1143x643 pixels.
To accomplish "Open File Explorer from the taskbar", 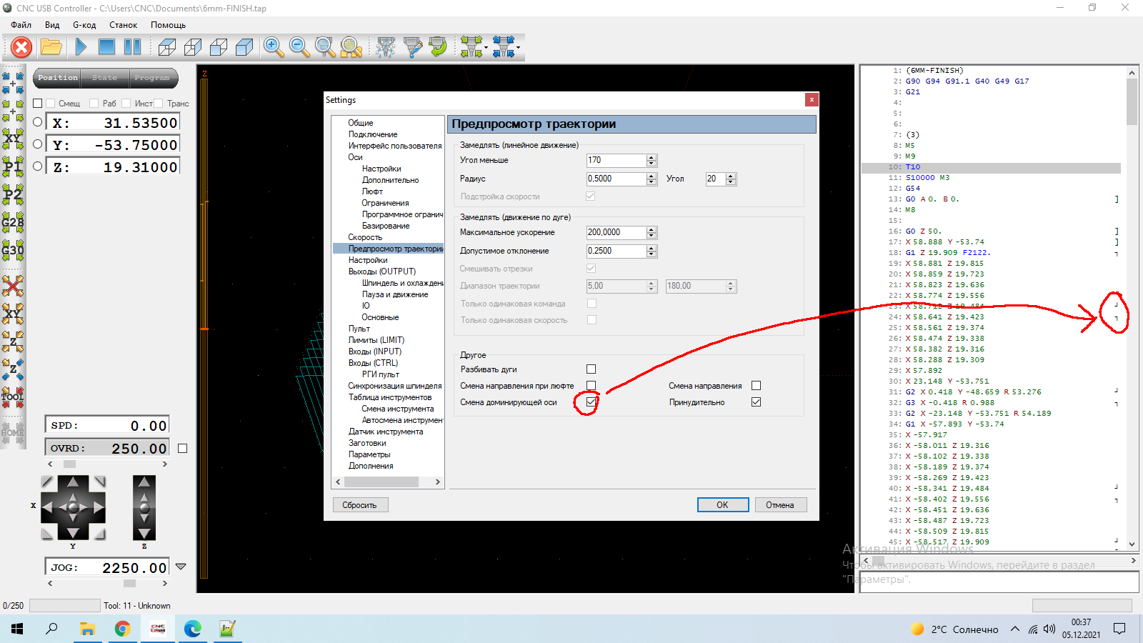I will coord(87,629).
